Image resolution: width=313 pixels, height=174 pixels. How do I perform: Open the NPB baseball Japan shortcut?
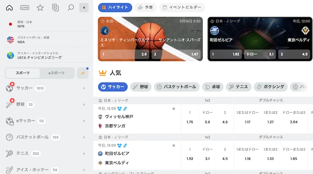pos(48,24)
